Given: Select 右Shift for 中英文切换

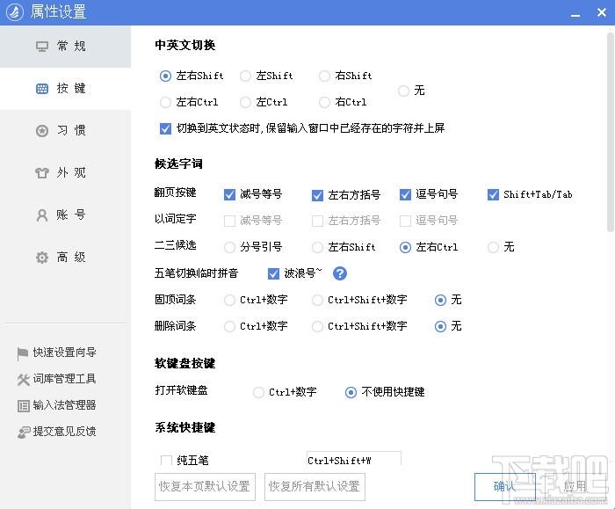Looking at the screenshot, I should pyautogui.click(x=324, y=76).
